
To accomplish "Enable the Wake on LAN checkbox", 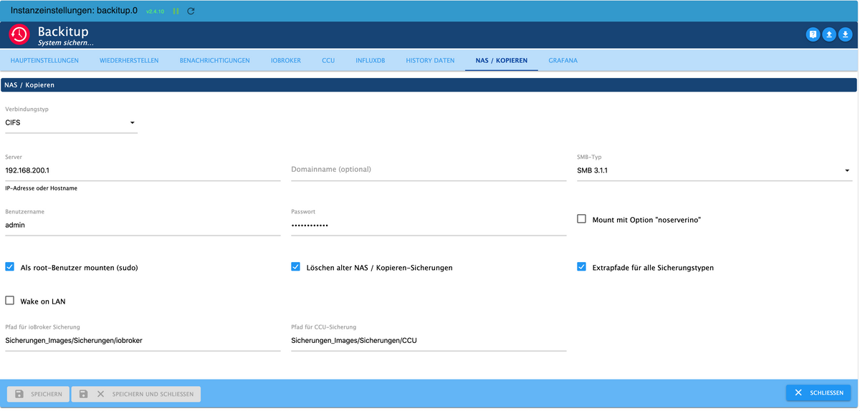I will (x=10, y=301).
